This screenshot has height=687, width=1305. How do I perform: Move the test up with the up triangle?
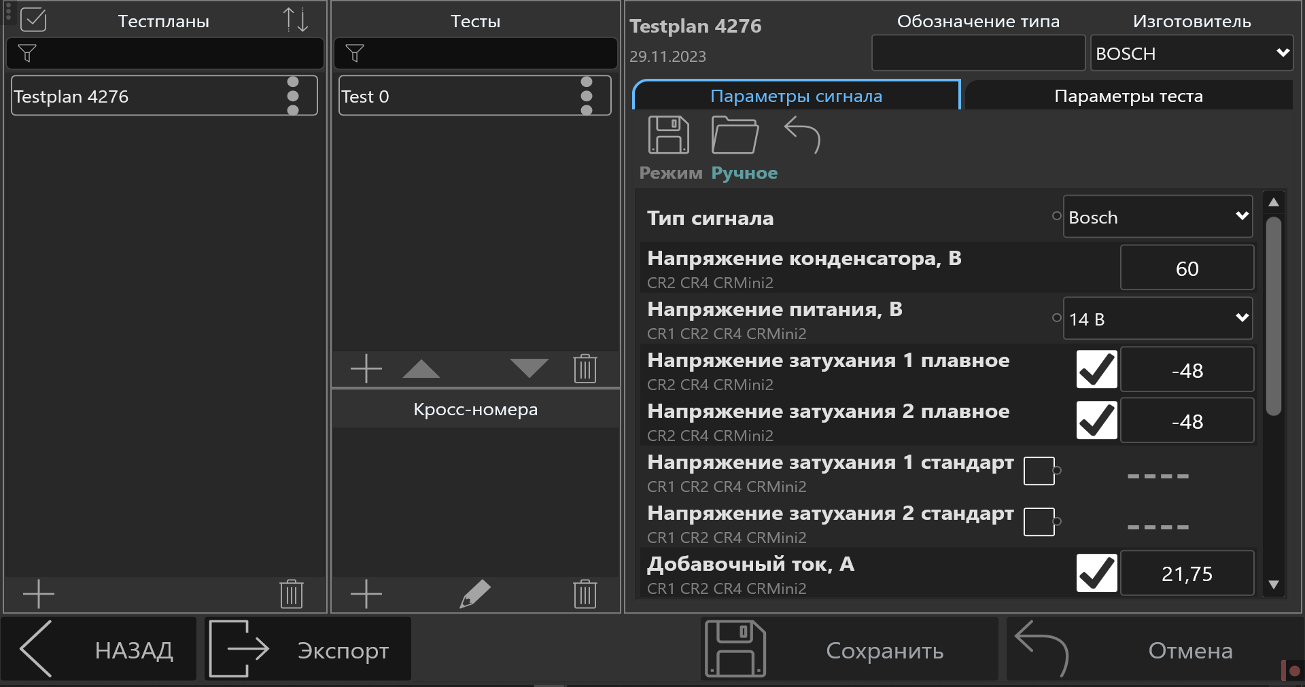point(421,369)
